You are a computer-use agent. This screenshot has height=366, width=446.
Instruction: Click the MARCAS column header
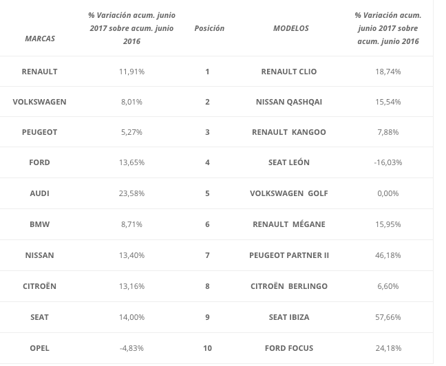(x=39, y=39)
